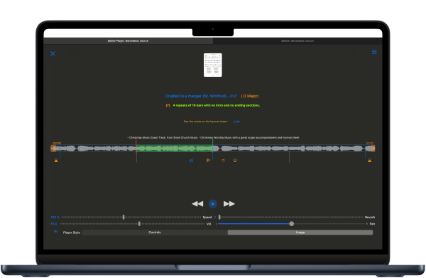The width and height of the screenshot is (426, 278).
Task: Click the orange marker icon at the waveform start
Action: (x=56, y=161)
